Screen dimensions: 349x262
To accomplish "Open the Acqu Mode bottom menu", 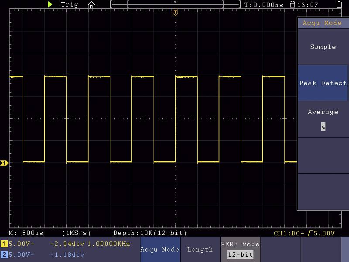I will (160, 249).
